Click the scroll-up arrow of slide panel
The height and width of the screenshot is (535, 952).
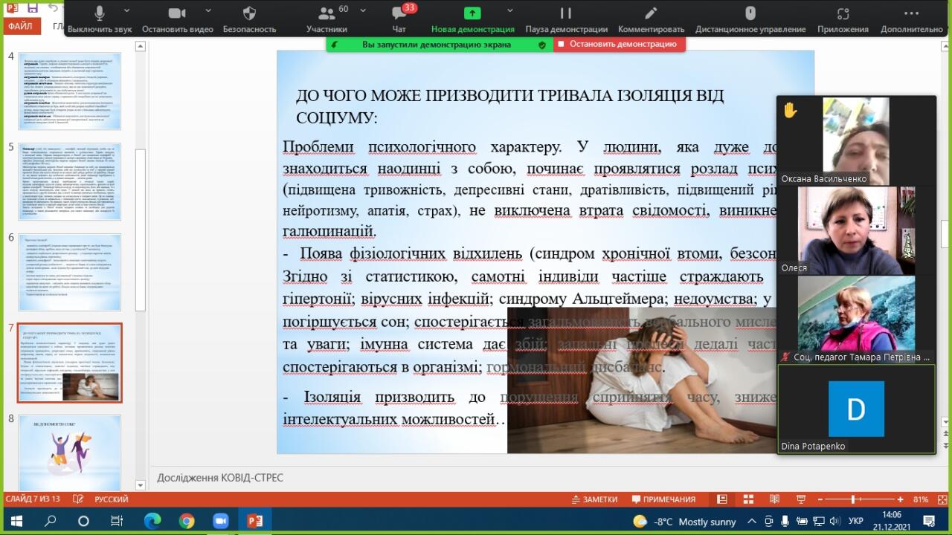[x=140, y=46]
